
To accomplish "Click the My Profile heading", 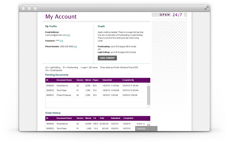I will (x=51, y=27).
